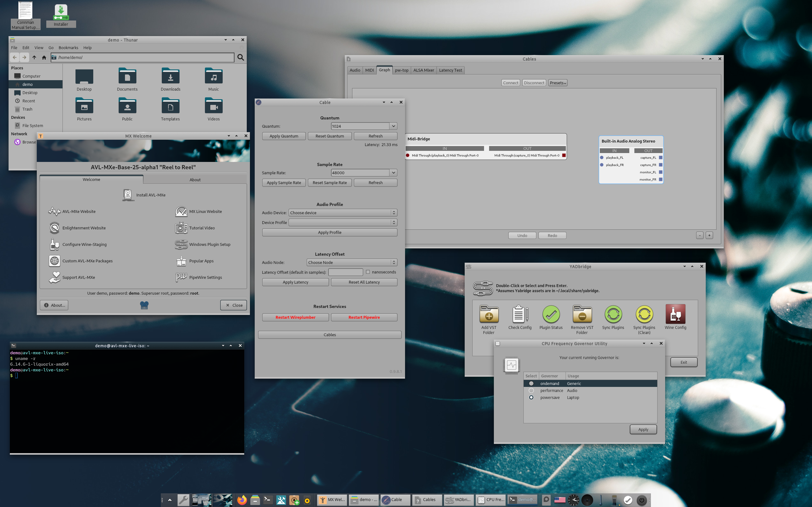Image resolution: width=812 pixels, height=507 pixels.
Task: Open the Thunar window title menu arrow
Action: tap(226, 40)
